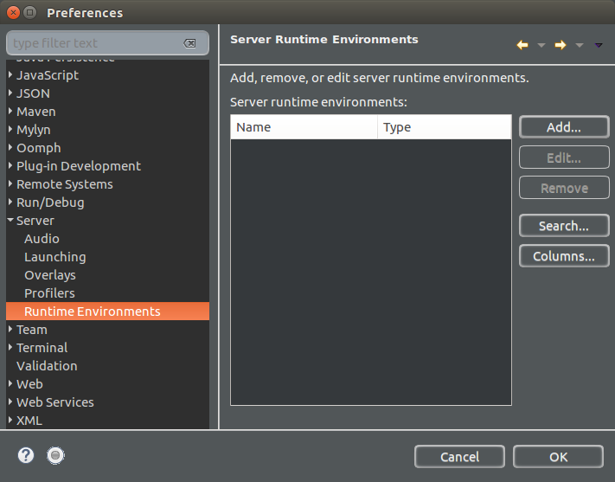This screenshot has height=482, width=615.
Task: Click the Search... button
Action: tap(563, 226)
